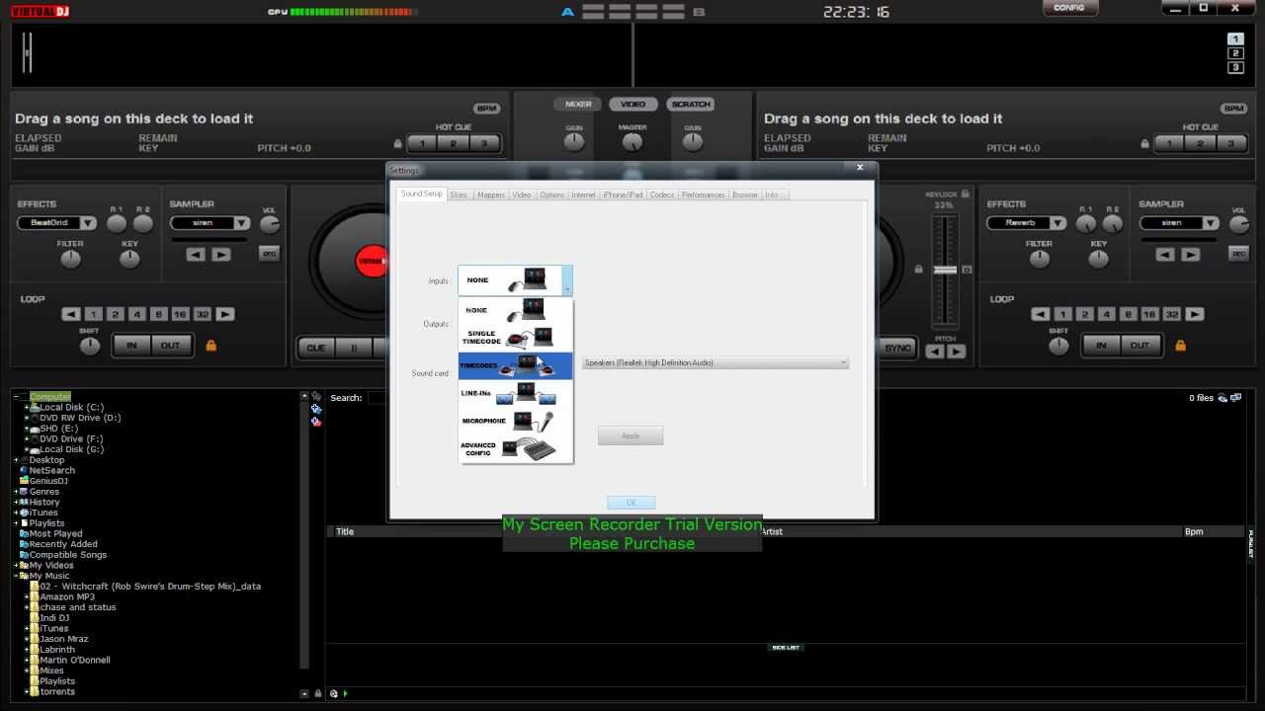The image size is (1265, 711).
Task: Click the OK button in Settings
Action: point(632,503)
